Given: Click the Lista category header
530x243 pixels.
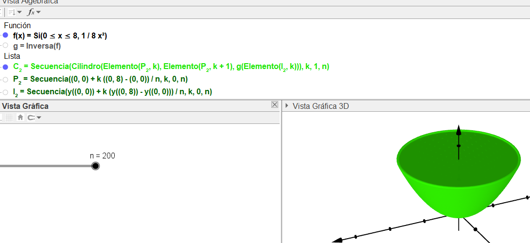Looking at the screenshot, I should (x=12, y=56).
